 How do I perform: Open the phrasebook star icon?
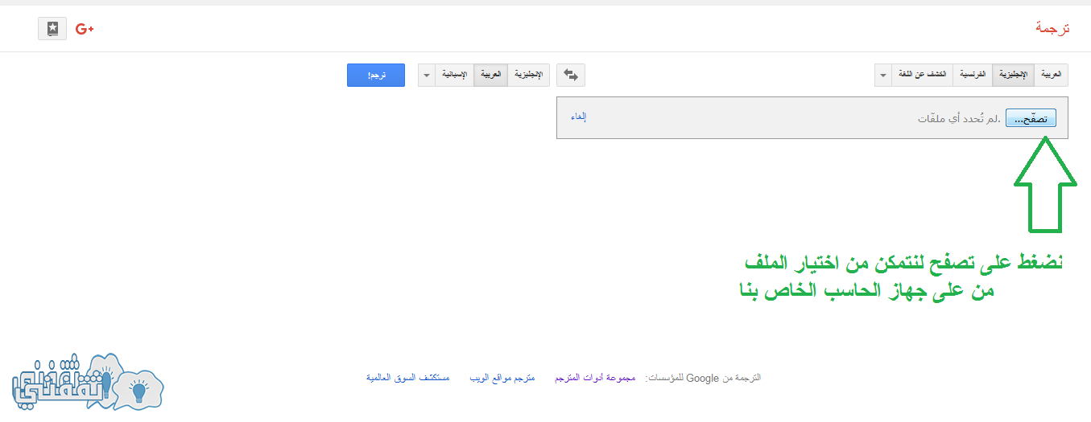[52, 29]
